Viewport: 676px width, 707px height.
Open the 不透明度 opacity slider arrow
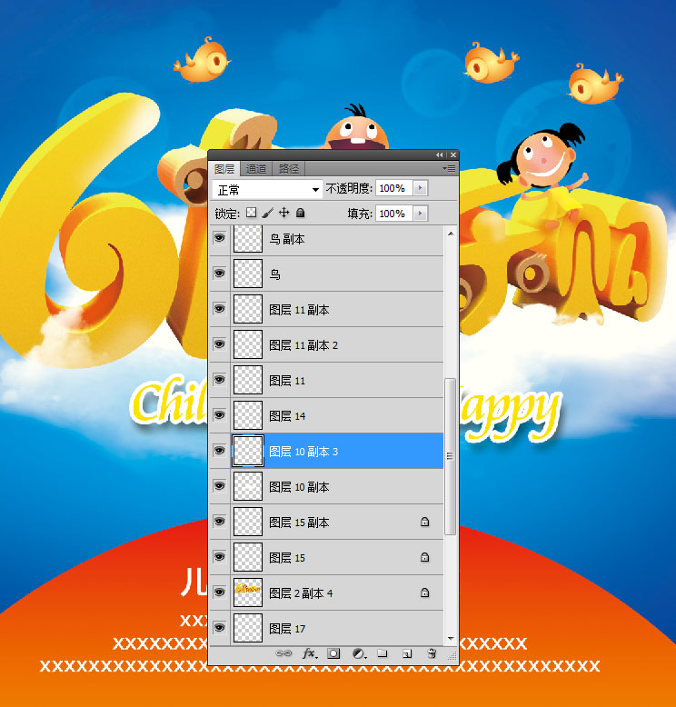click(x=421, y=188)
